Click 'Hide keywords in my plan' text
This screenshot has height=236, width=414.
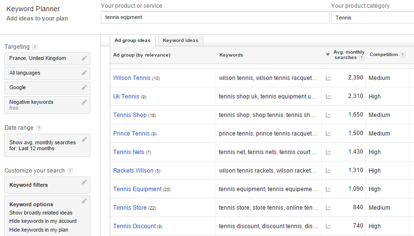coord(39,230)
